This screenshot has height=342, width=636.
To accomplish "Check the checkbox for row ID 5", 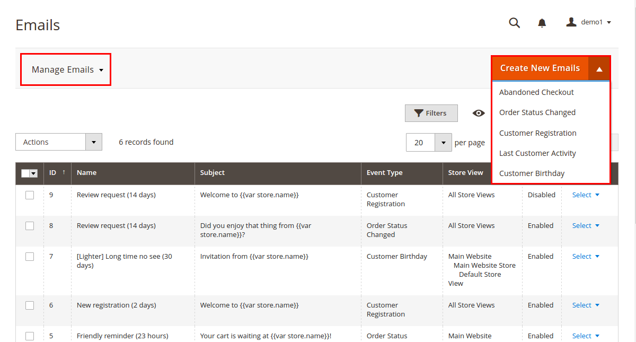I will pyautogui.click(x=30, y=336).
